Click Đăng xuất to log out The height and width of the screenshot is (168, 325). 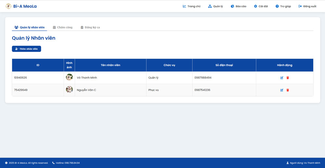pos(307,6)
